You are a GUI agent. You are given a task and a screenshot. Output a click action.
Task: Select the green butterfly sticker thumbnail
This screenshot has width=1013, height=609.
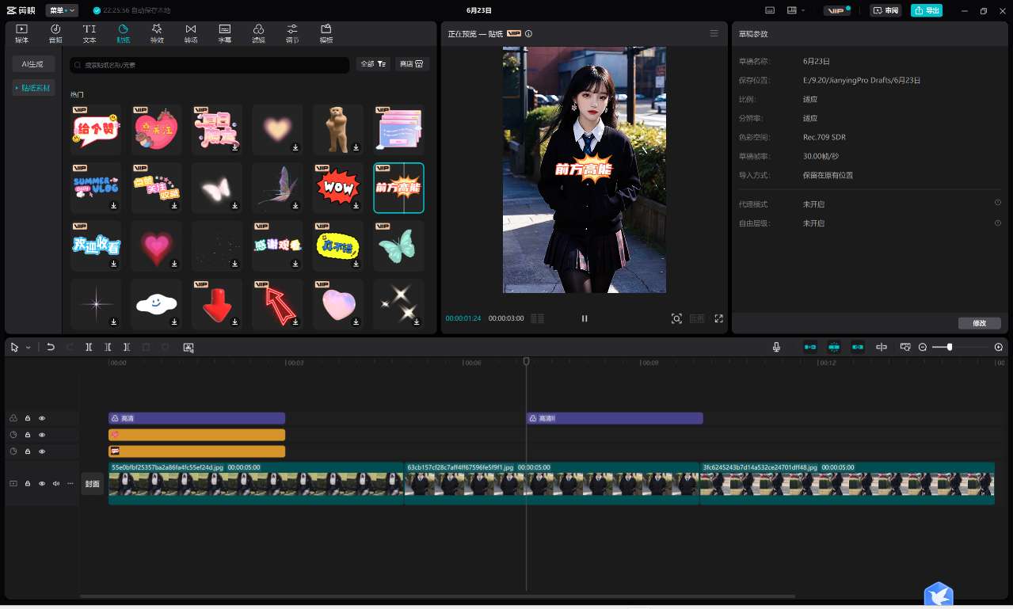click(x=398, y=246)
